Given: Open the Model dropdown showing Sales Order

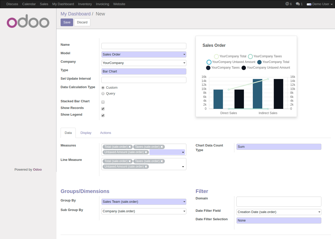Looking at the screenshot, I should [144, 54].
